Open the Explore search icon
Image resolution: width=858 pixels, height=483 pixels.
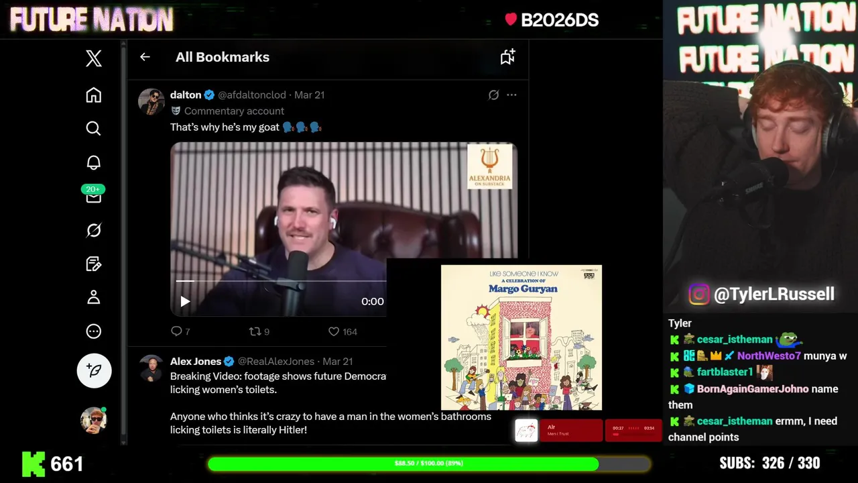[94, 128]
